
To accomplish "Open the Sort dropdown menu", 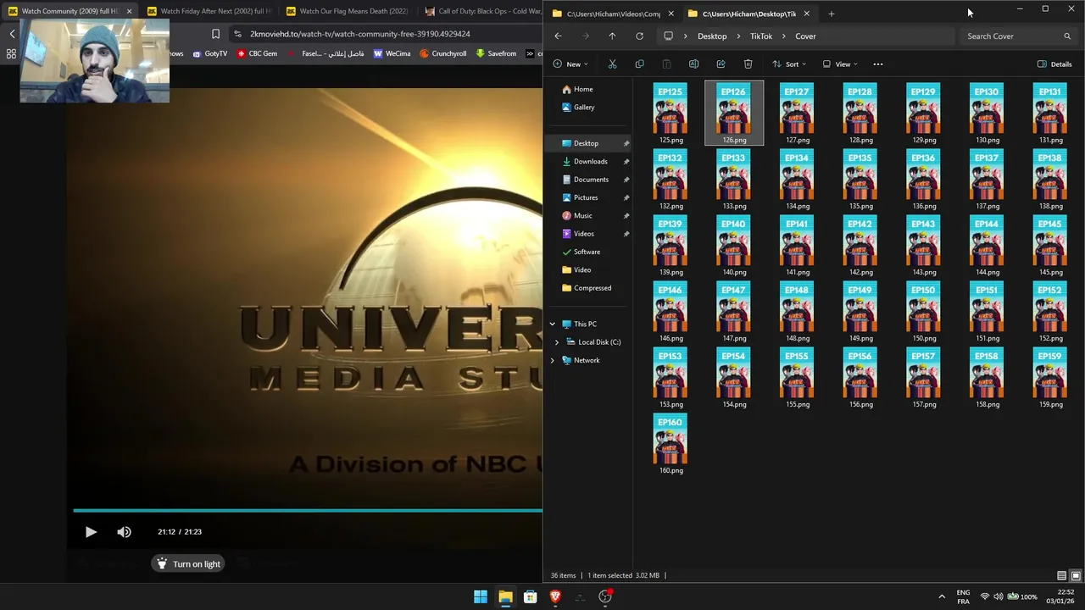I will point(788,64).
